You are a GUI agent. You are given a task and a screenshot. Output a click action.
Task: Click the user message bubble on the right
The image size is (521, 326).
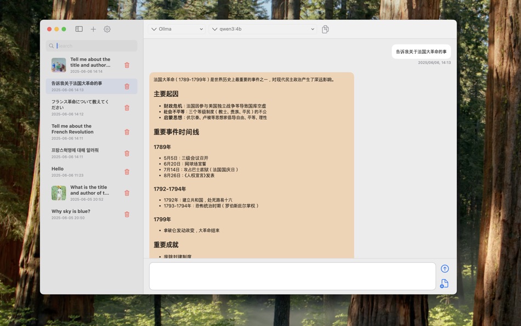(420, 50)
